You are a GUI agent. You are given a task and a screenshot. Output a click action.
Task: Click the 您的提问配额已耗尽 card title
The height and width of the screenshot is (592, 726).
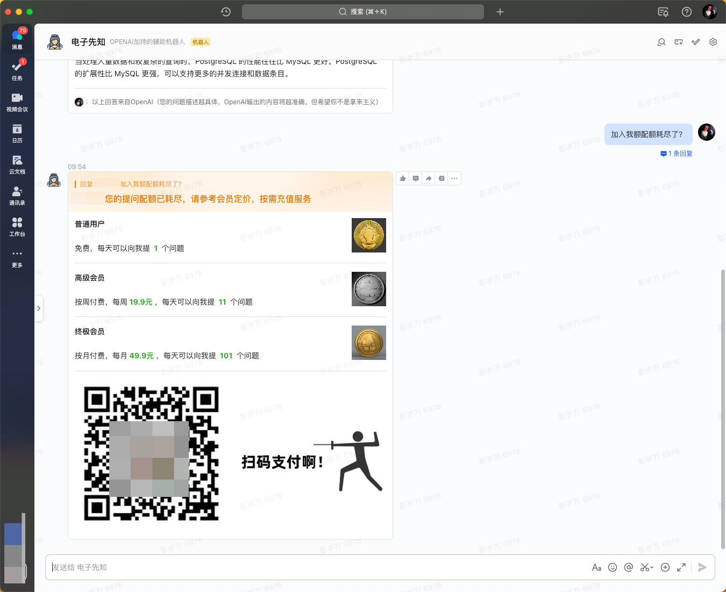[x=208, y=199]
